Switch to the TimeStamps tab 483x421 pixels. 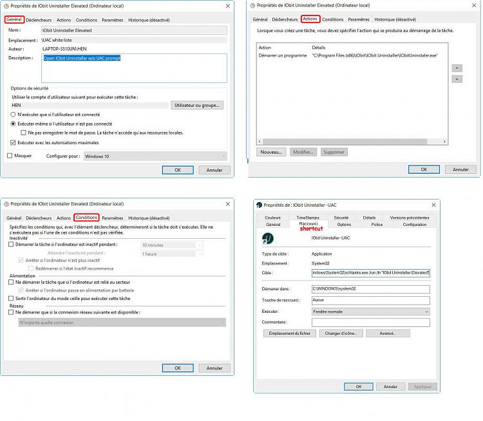308,218
